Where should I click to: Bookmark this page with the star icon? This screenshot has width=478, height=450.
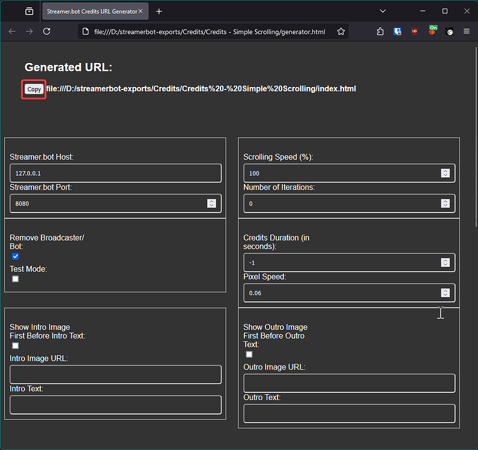click(341, 31)
